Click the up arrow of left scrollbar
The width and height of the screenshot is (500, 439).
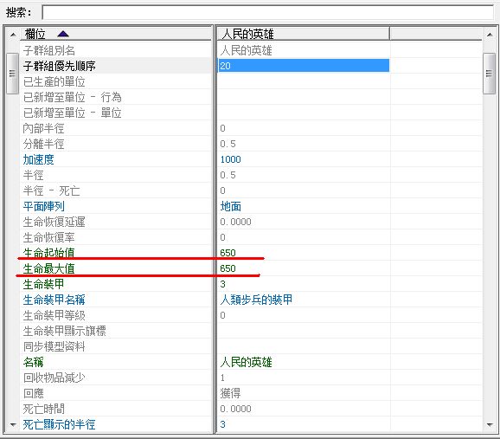click(x=13, y=34)
